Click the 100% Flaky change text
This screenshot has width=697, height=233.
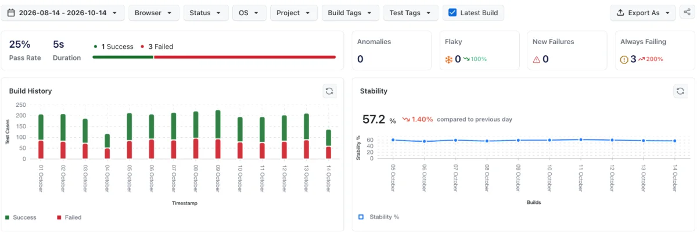point(479,59)
